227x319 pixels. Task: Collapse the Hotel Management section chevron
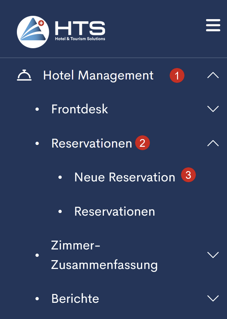click(213, 75)
